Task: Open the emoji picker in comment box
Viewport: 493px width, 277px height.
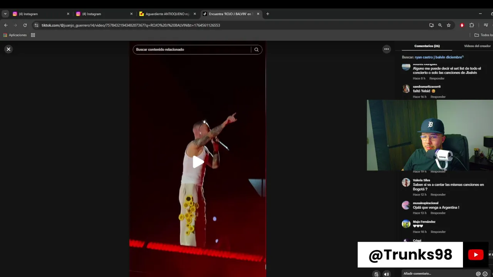Action: (x=485, y=274)
